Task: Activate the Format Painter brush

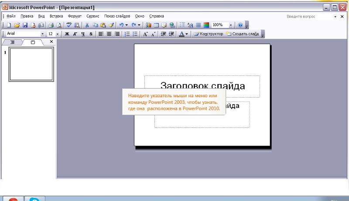Action: click(111, 25)
